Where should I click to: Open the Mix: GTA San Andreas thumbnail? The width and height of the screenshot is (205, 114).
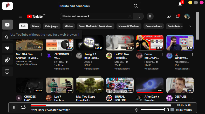tap(30, 45)
